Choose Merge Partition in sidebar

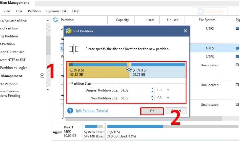click(x=9, y=36)
